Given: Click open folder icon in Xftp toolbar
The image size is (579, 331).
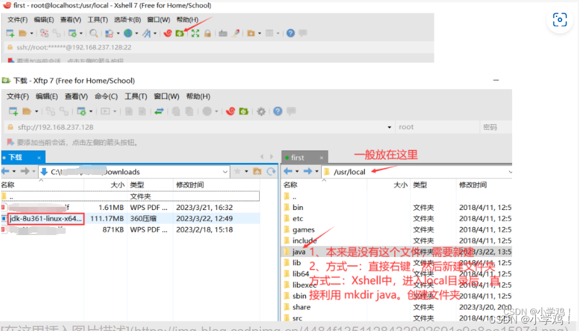Looking at the screenshot, I should (26, 112).
